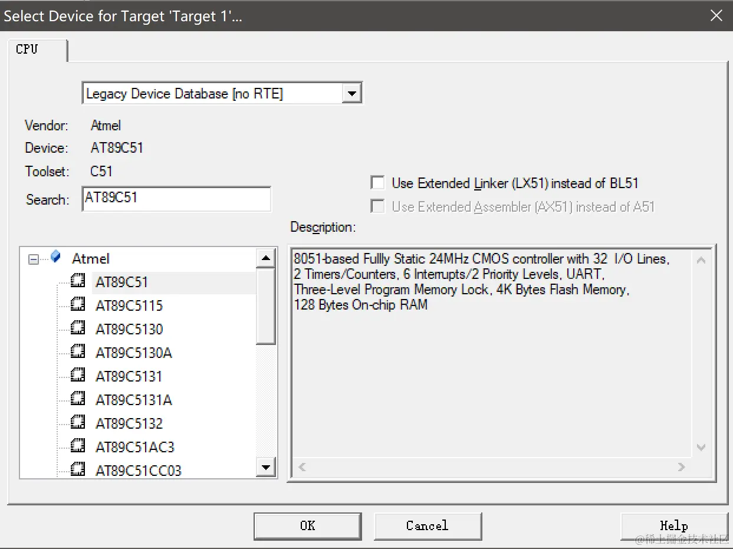Viewport: 733px width, 549px height.
Task: Select AT89C5132 in device tree
Action: pyautogui.click(x=129, y=423)
